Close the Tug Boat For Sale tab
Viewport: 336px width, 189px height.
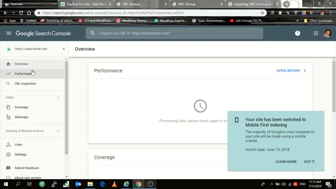coord(110,4)
